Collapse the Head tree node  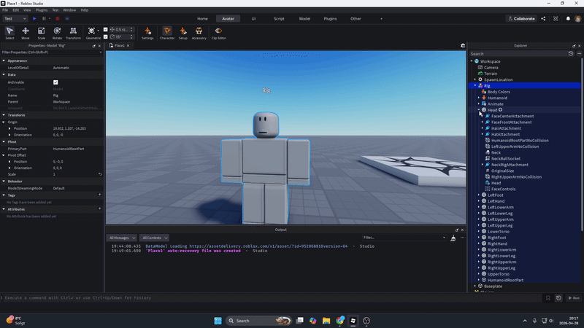point(479,110)
